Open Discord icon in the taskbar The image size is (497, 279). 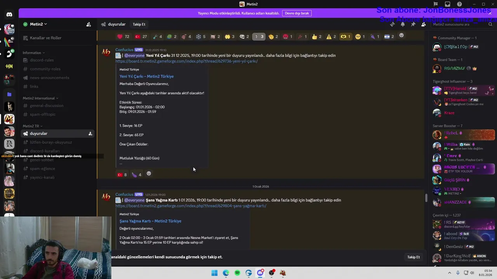point(260,273)
